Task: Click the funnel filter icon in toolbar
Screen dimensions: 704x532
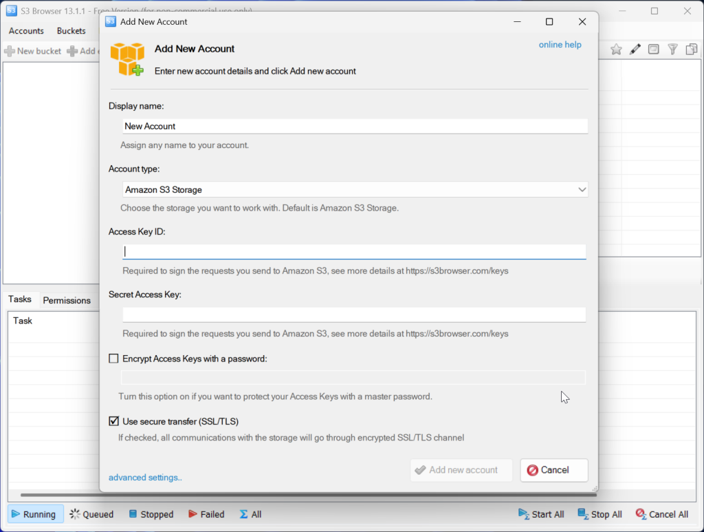Action: coord(673,50)
